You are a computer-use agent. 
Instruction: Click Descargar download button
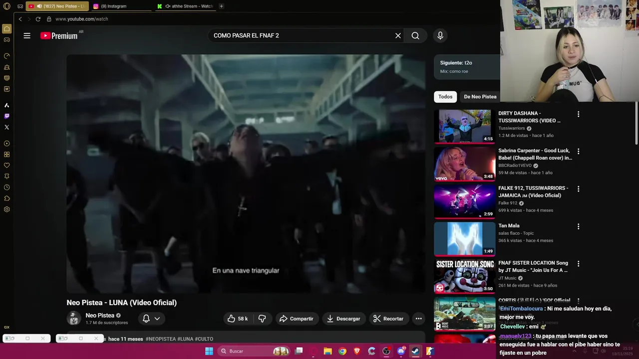click(x=343, y=319)
